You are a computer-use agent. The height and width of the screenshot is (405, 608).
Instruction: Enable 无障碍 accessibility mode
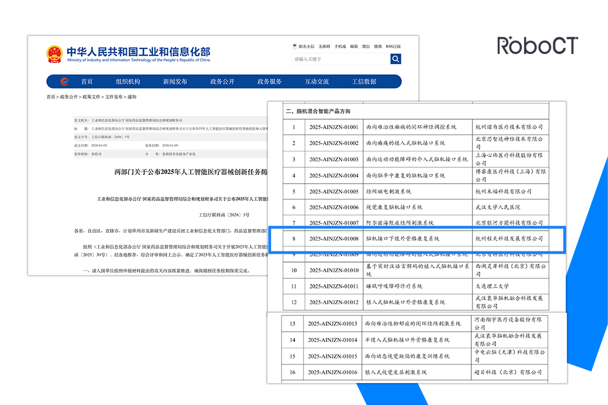325,46
